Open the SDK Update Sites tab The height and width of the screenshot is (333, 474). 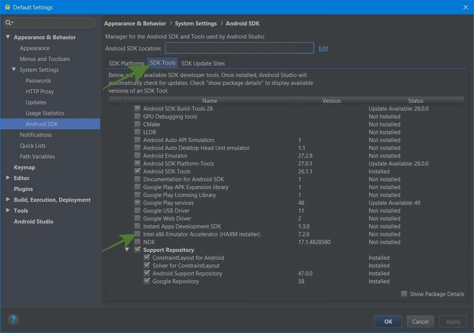pos(203,63)
